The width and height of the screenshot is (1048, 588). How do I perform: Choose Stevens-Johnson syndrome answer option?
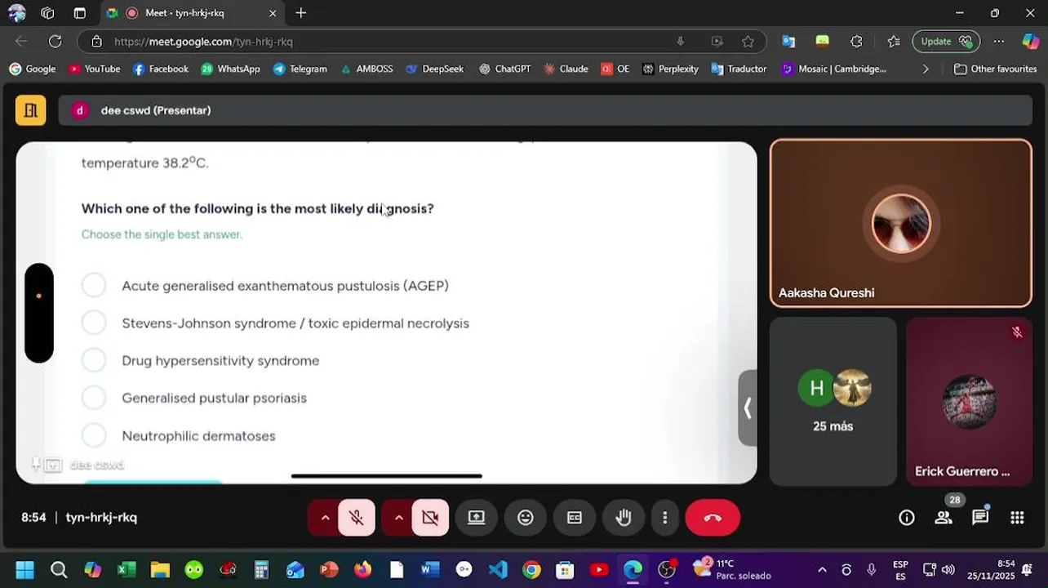click(94, 323)
